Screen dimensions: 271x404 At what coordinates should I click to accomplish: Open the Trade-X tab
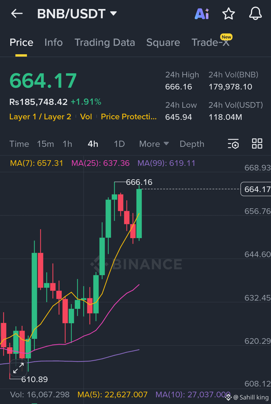pos(210,42)
